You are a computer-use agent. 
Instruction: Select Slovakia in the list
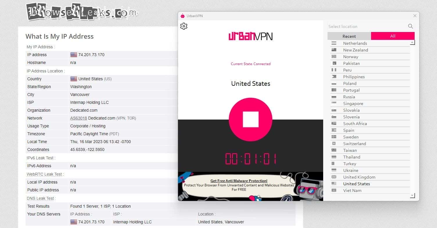[x=370, y=110]
